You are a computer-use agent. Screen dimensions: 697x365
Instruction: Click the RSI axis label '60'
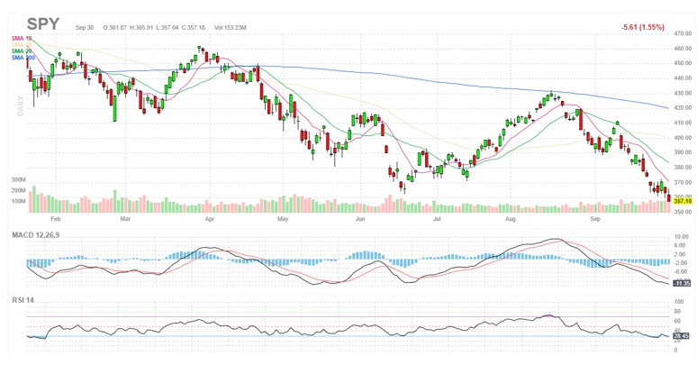677,321
